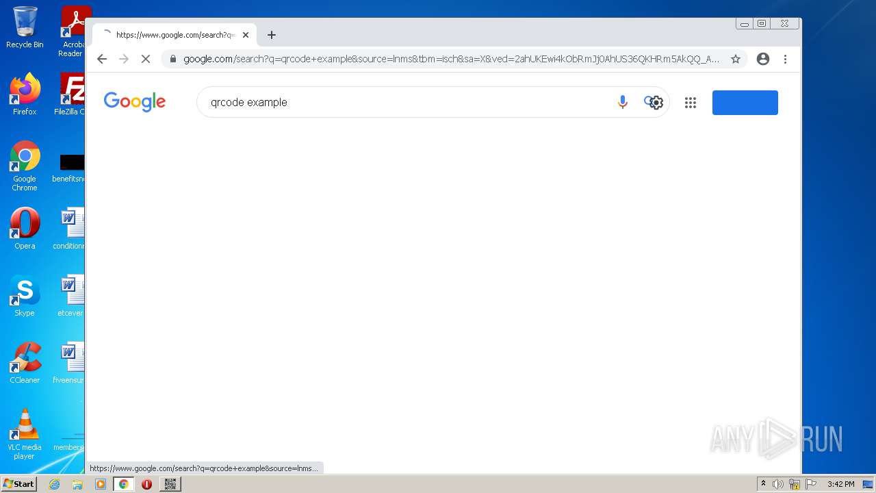876x493 pixels.
Task: Open a new tab with the plus button
Action: [x=272, y=35]
